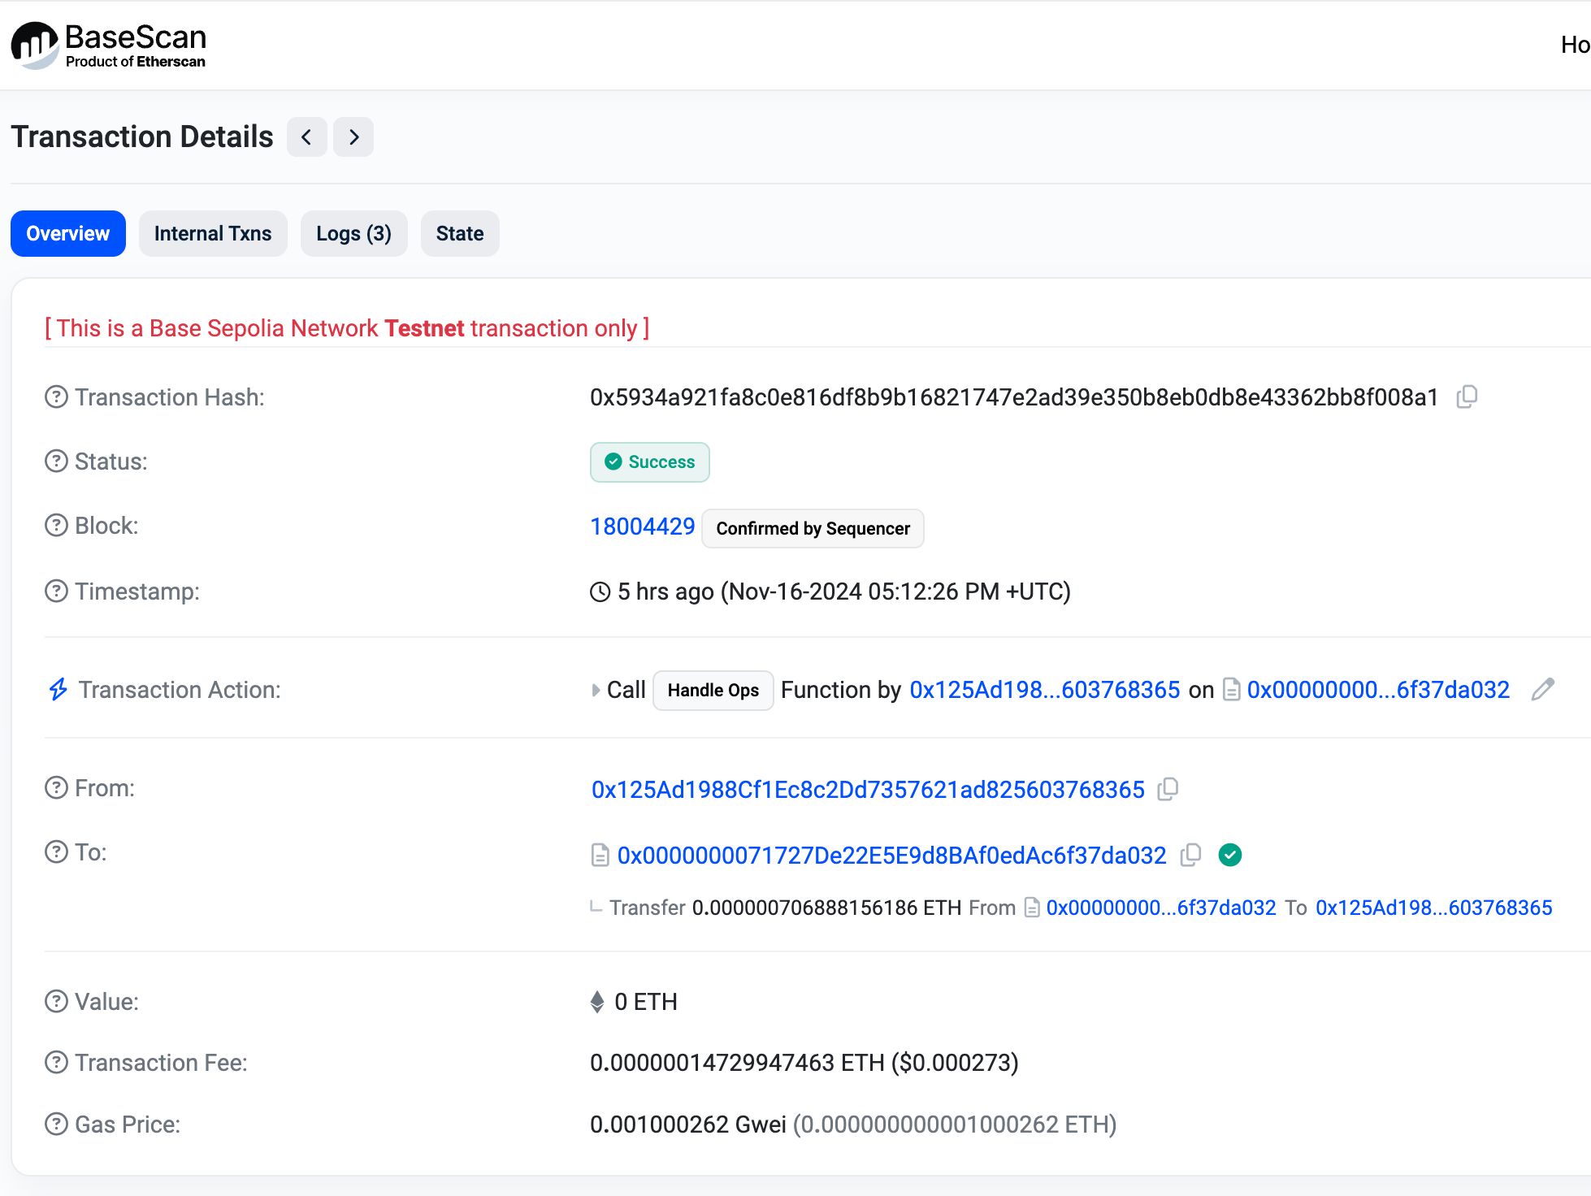Click the Confirmed by Sequencer badge
This screenshot has height=1196, width=1591.
pyautogui.click(x=813, y=528)
